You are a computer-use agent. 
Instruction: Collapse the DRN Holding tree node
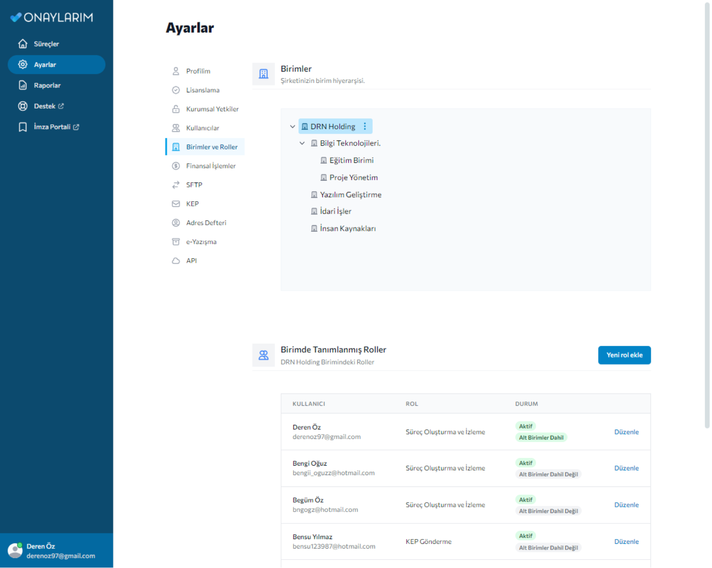(292, 127)
